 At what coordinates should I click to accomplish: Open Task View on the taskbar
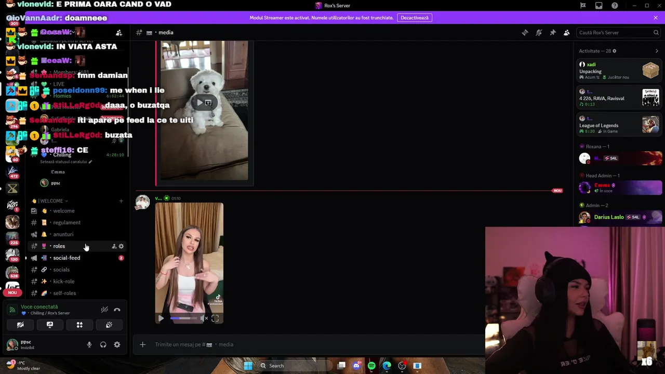click(341, 366)
